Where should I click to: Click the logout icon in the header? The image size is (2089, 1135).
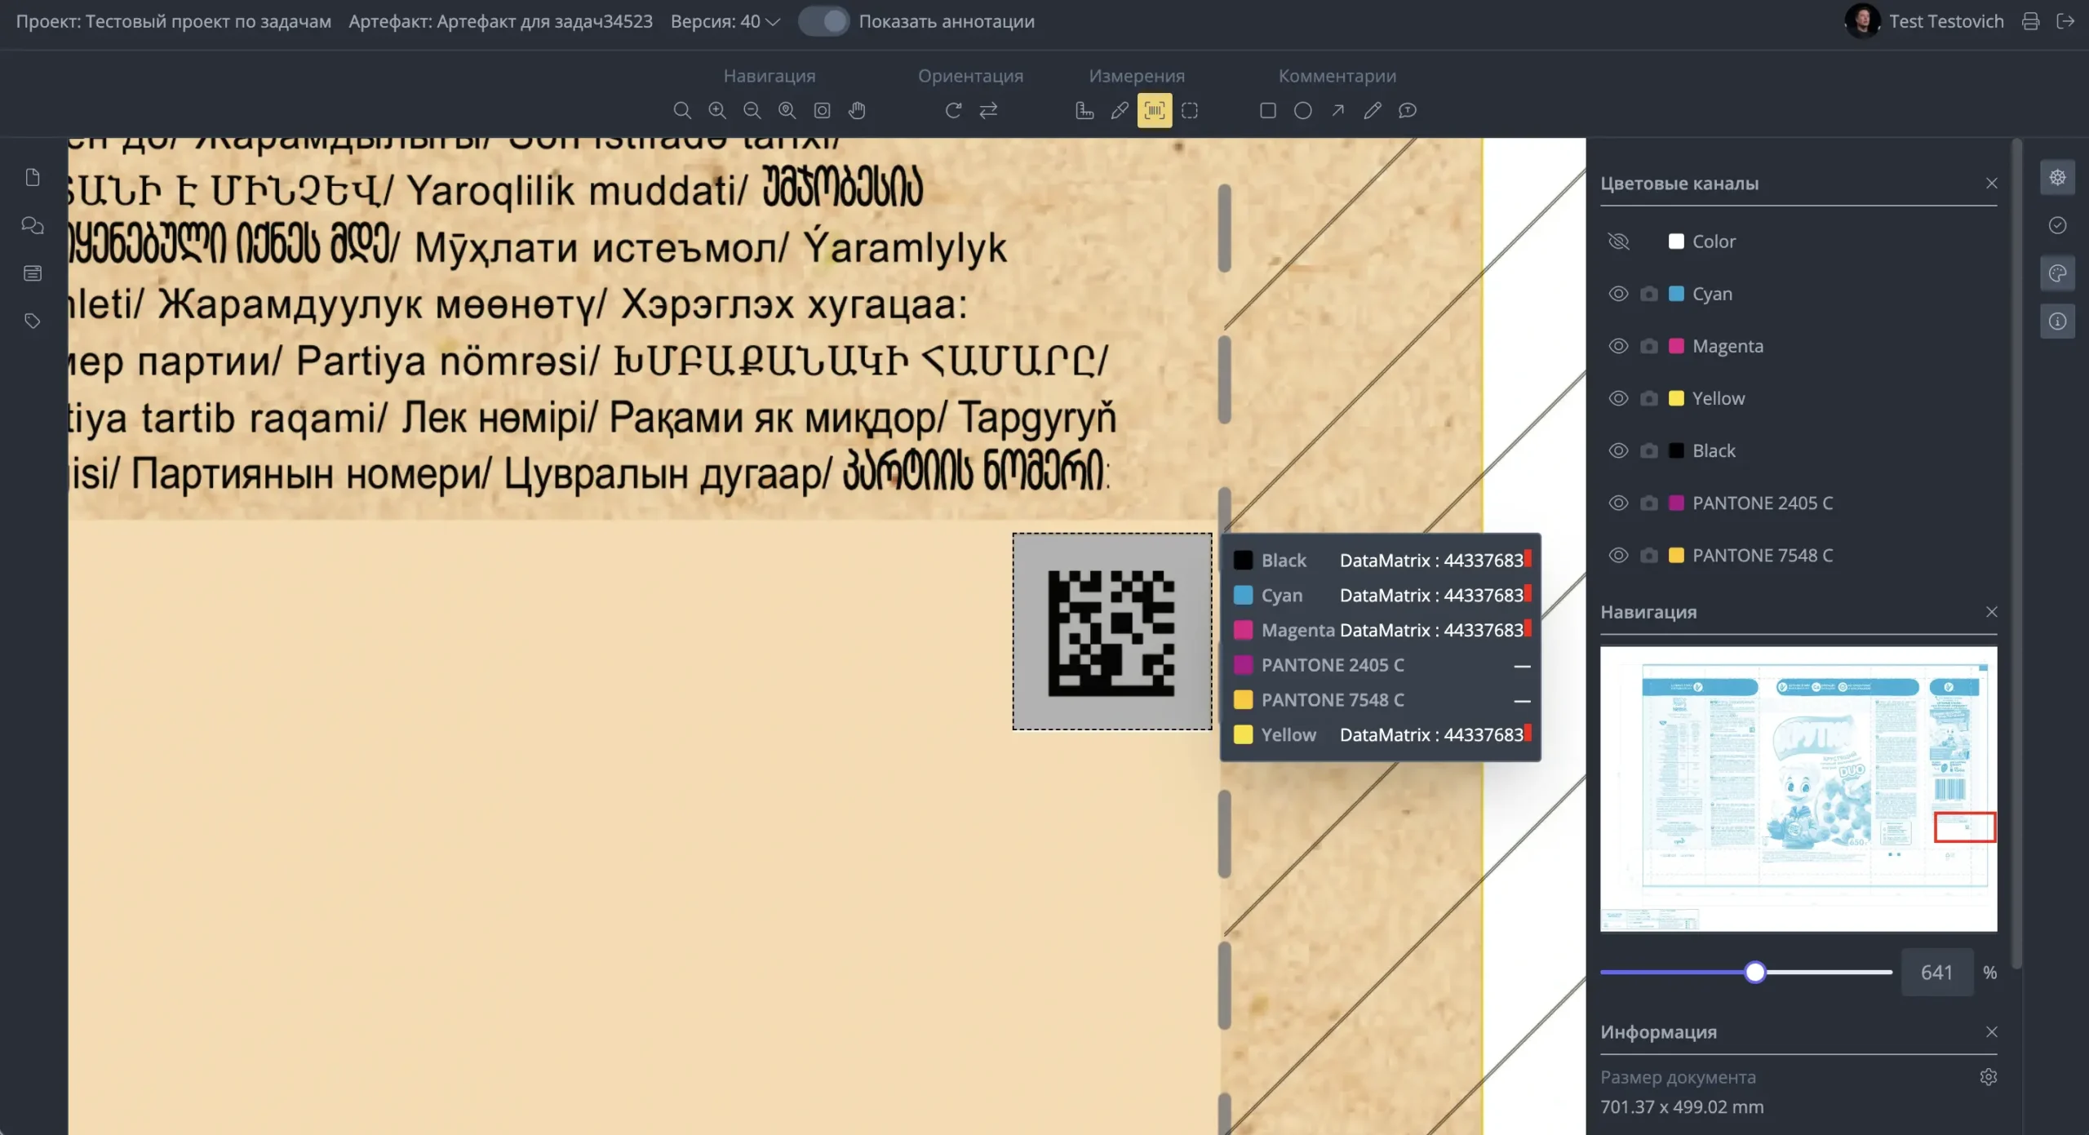pyautogui.click(x=2066, y=21)
